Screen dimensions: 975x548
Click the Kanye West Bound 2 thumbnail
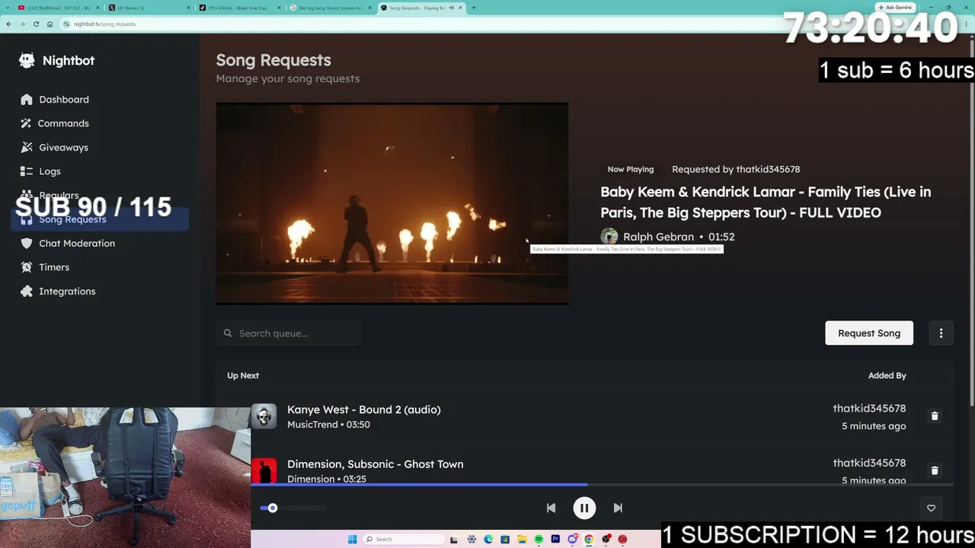(x=264, y=416)
